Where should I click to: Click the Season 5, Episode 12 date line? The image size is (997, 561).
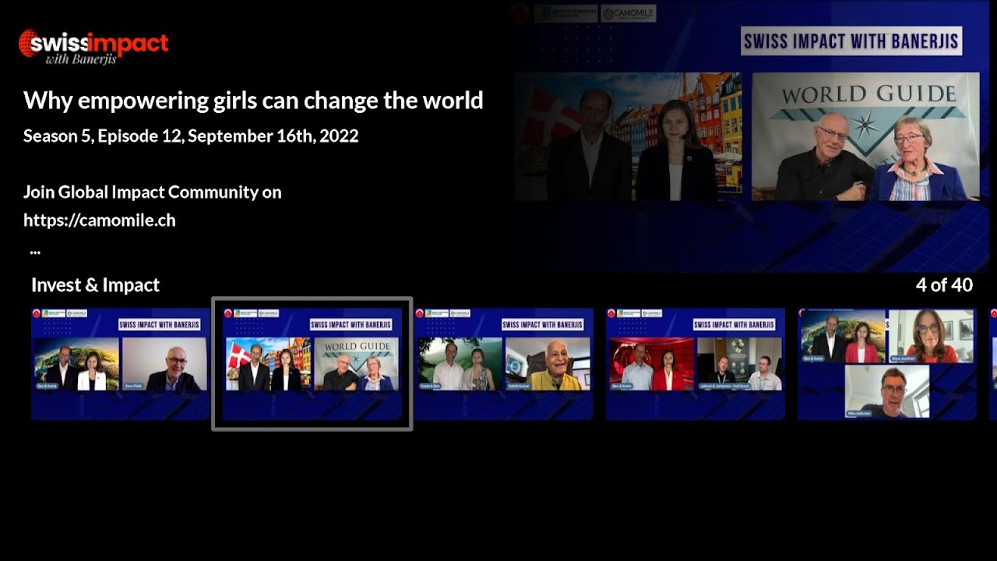pos(191,136)
